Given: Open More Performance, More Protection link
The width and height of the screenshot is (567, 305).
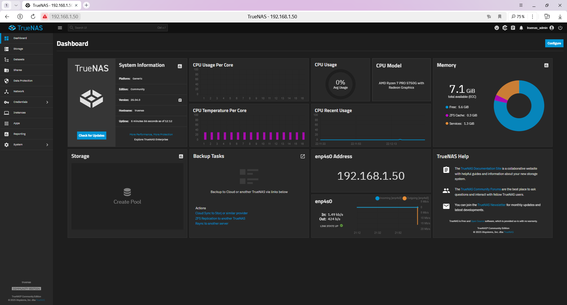Looking at the screenshot, I should [x=151, y=134].
